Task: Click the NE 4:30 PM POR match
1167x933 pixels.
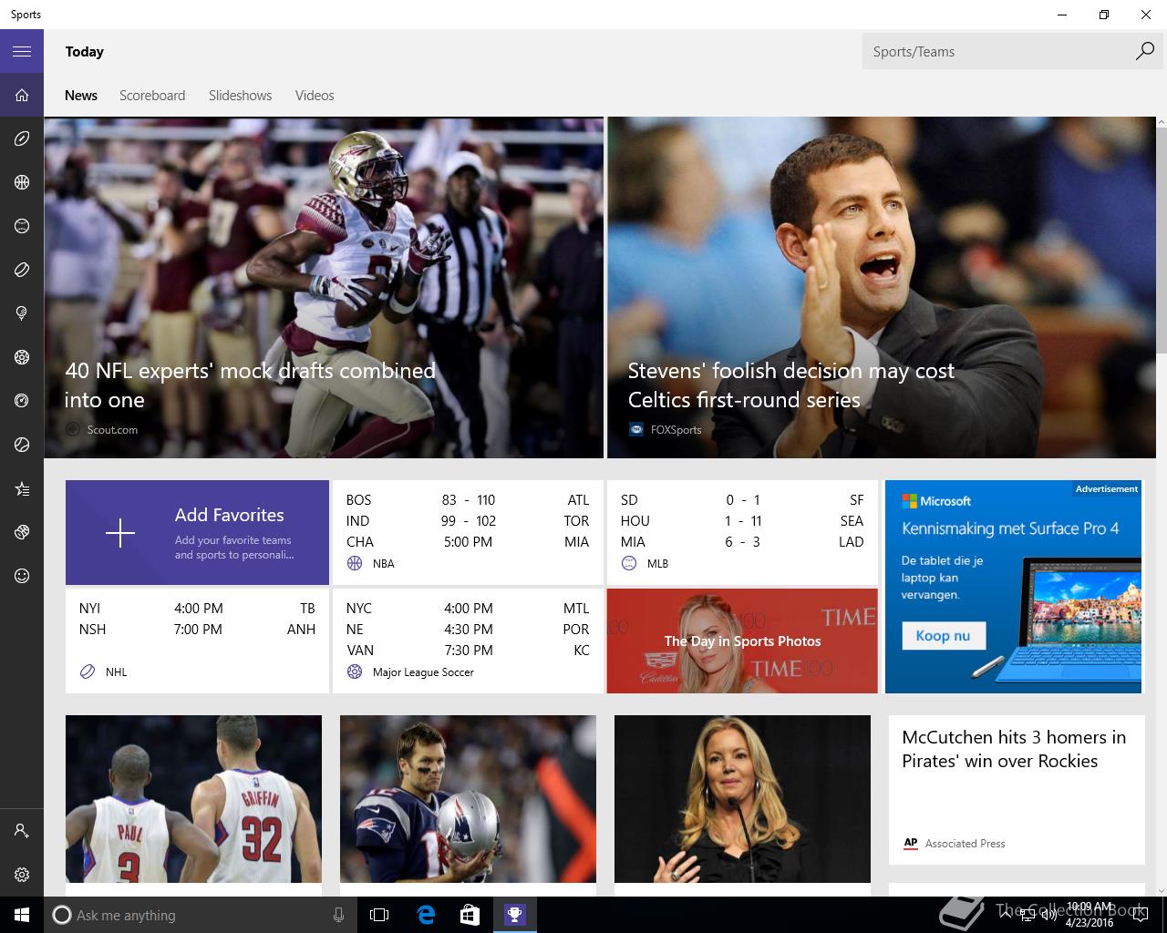Action: (x=468, y=629)
